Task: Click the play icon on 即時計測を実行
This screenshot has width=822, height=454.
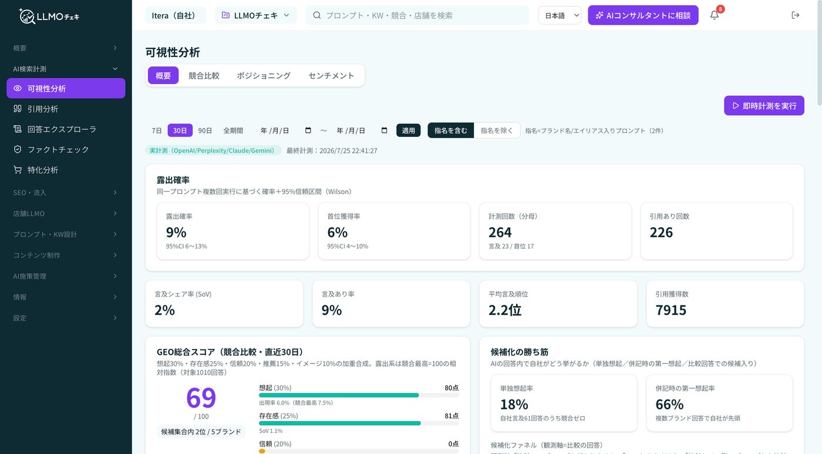Action: point(735,106)
